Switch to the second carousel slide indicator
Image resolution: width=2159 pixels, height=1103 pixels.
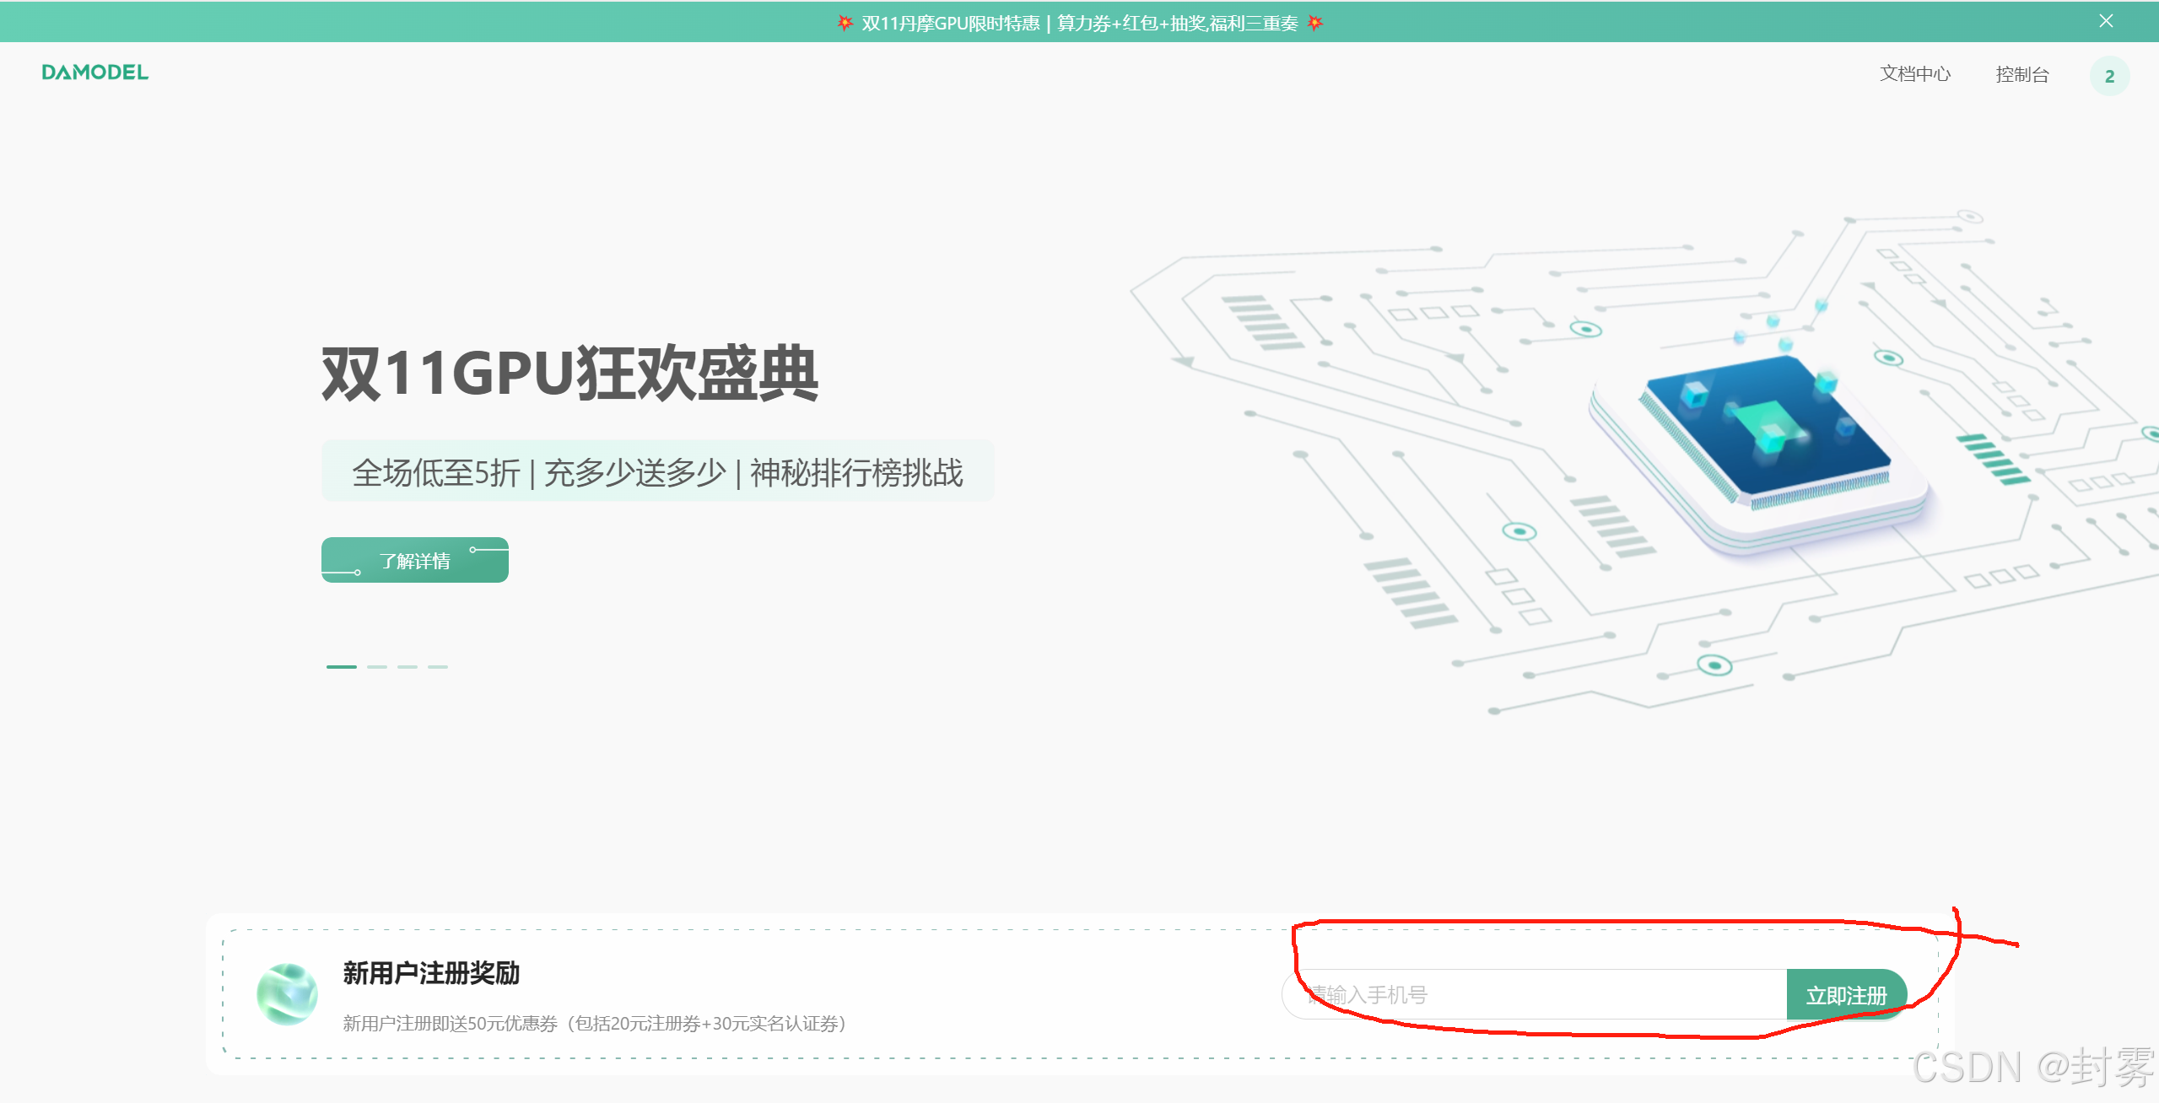tap(377, 666)
